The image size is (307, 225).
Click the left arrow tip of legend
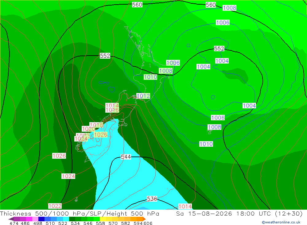[x=11, y=219]
